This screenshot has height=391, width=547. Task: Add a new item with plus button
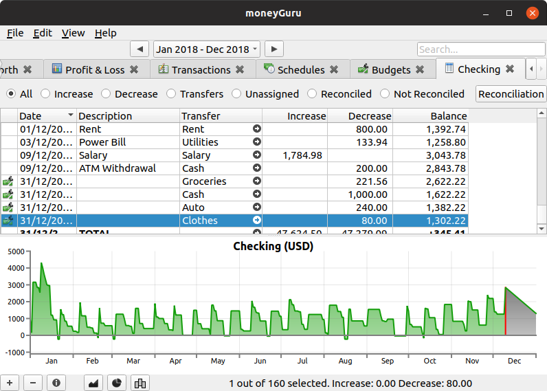10,383
